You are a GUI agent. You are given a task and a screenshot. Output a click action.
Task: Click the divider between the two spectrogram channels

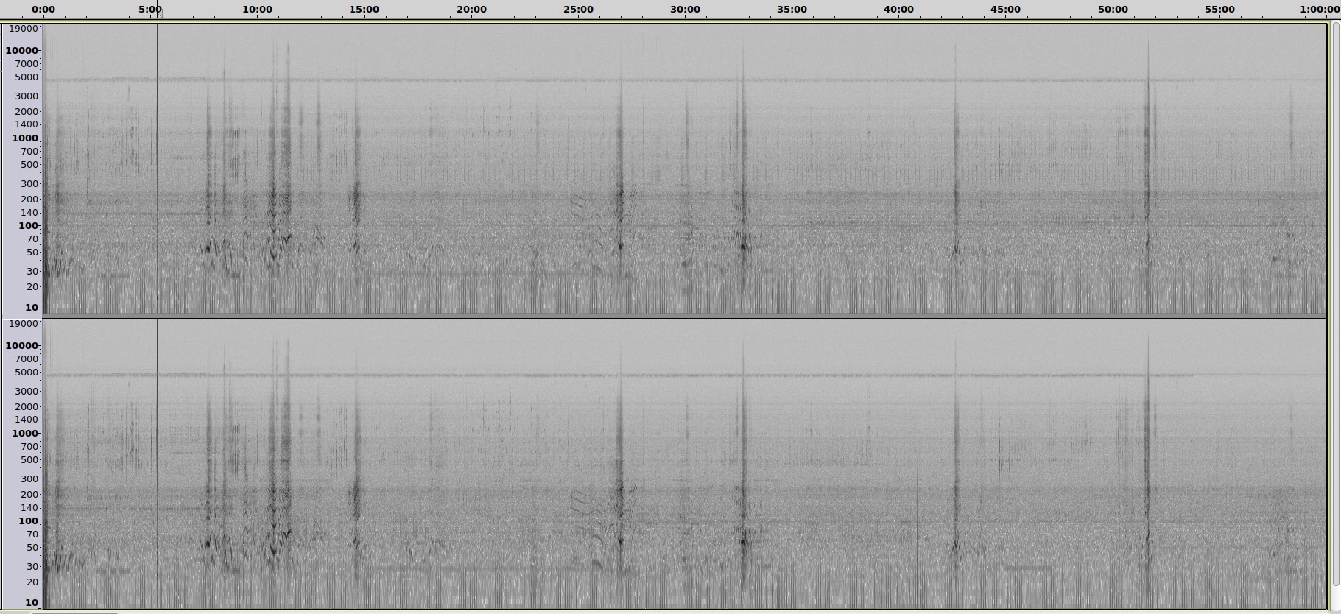(x=685, y=316)
